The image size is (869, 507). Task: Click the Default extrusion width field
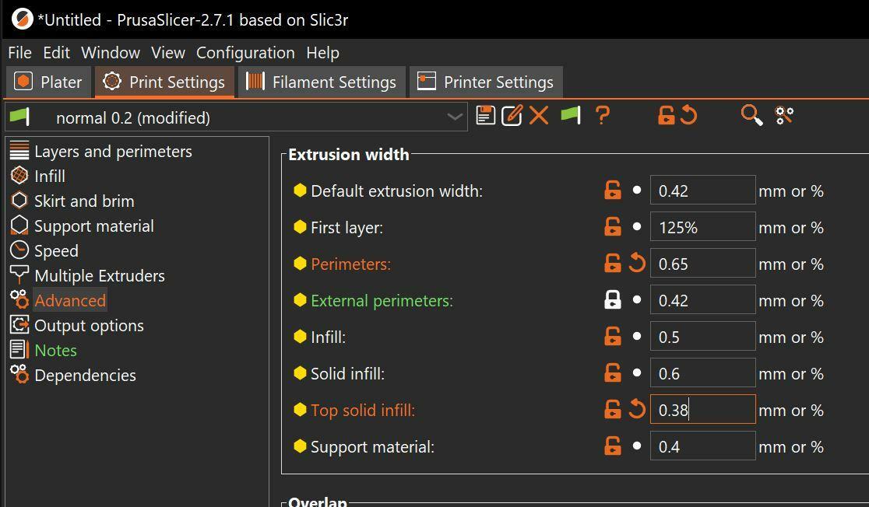(702, 191)
